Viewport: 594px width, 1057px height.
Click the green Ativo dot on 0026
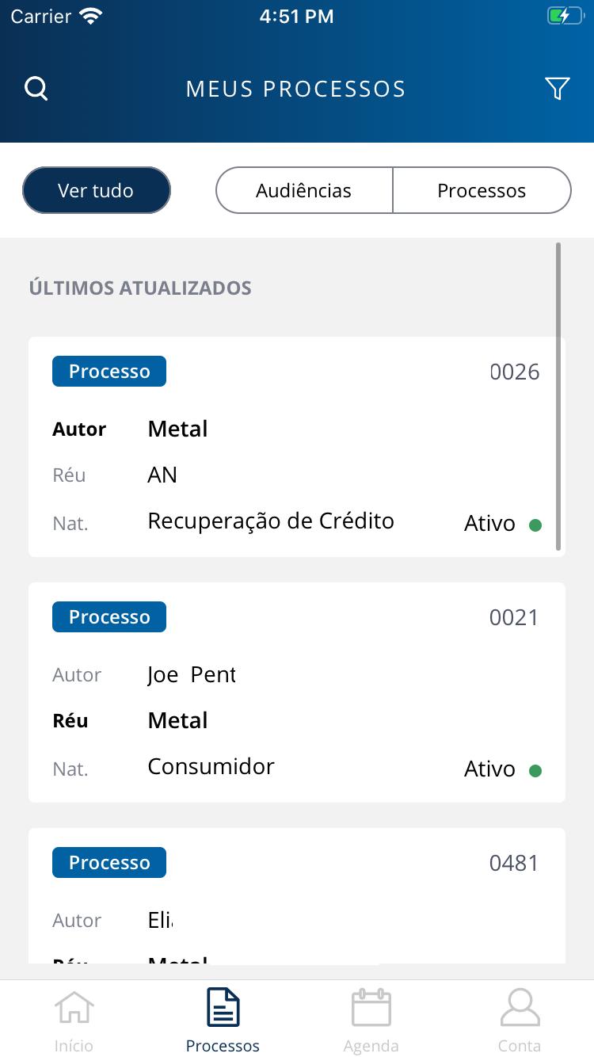tap(535, 525)
